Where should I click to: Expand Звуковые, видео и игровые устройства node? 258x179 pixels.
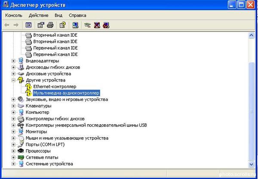tap(13, 100)
